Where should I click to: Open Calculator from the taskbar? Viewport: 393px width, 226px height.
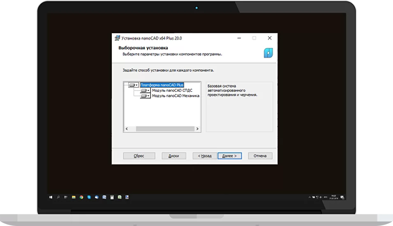pyautogui.click(x=112, y=197)
